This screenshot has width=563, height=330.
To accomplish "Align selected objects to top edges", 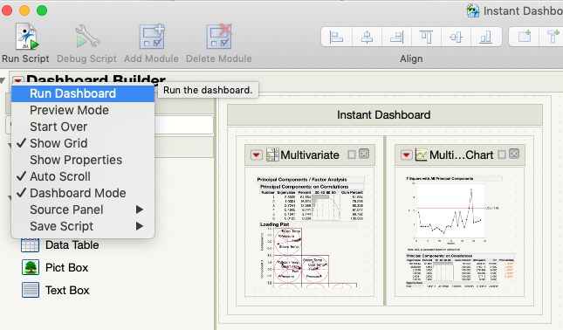I will (426, 37).
